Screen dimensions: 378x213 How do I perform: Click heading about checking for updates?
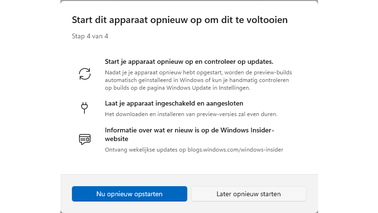point(189,62)
